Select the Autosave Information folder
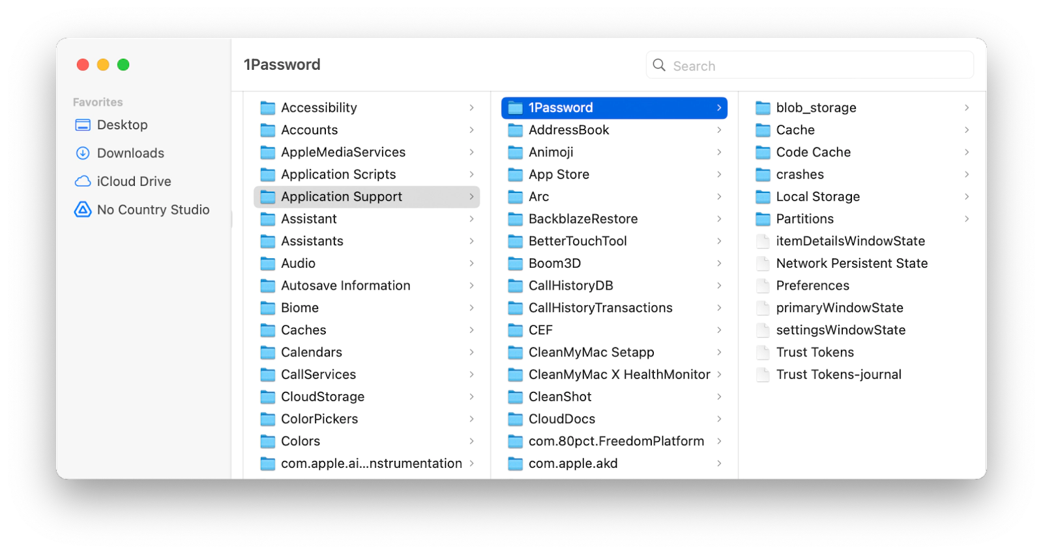 click(x=345, y=285)
